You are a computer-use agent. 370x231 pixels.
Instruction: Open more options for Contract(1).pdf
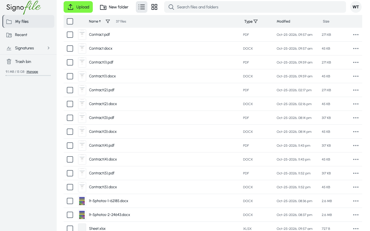tap(356, 62)
